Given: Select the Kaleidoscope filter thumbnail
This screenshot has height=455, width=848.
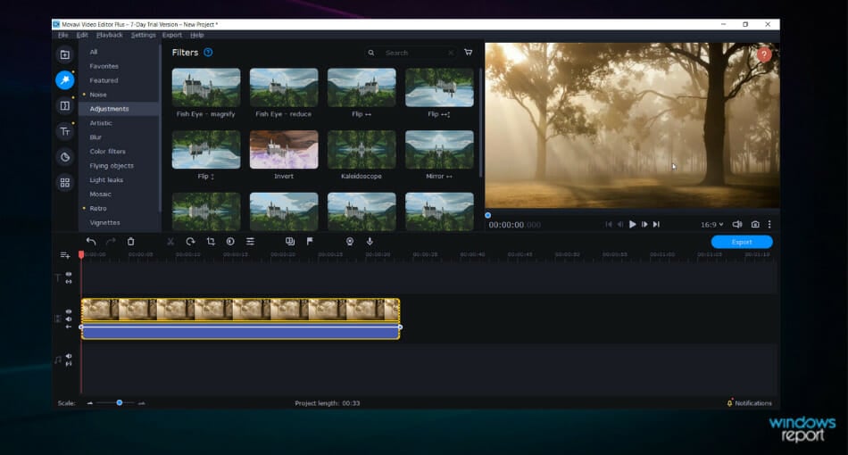Looking at the screenshot, I should tap(362, 149).
